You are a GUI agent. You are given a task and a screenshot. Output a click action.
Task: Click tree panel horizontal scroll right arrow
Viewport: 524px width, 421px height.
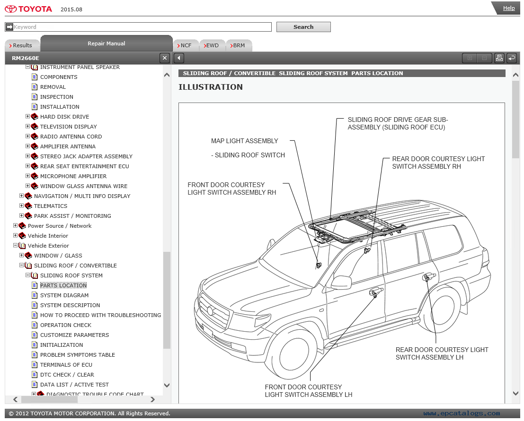[153, 399]
